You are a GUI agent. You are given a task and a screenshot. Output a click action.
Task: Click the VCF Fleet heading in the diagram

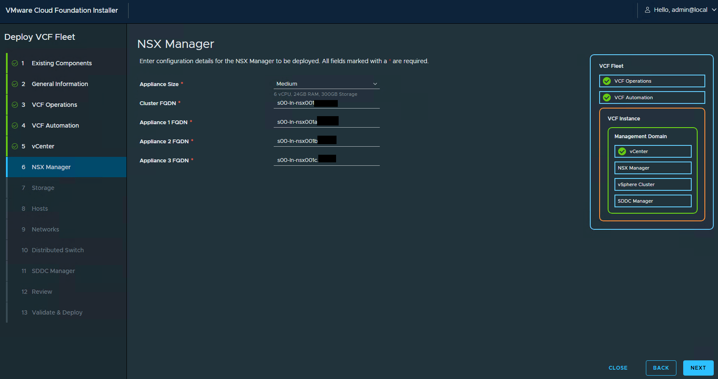click(x=611, y=66)
